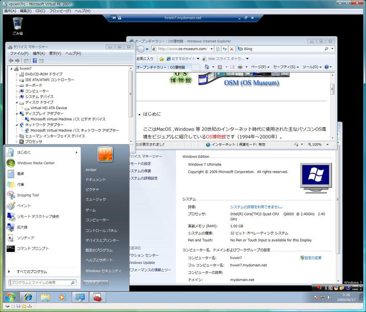Click the Refresh button in IE address bar

[x=224, y=49]
